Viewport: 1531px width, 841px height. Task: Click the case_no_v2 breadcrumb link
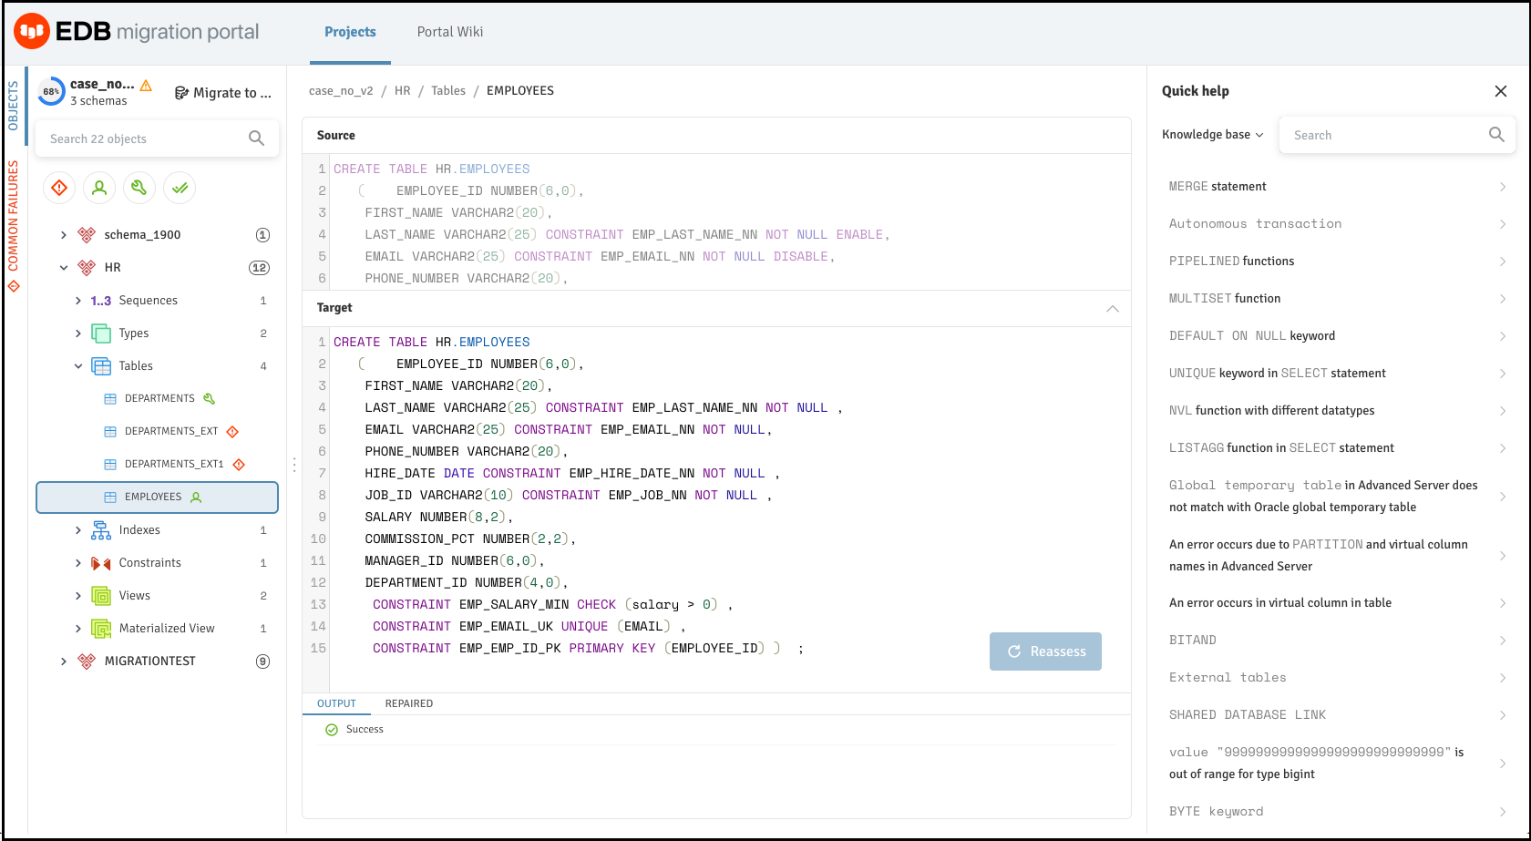click(x=341, y=91)
